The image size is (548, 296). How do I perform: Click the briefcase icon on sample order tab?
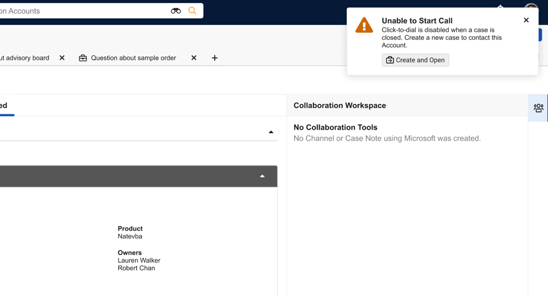pos(83,58)
